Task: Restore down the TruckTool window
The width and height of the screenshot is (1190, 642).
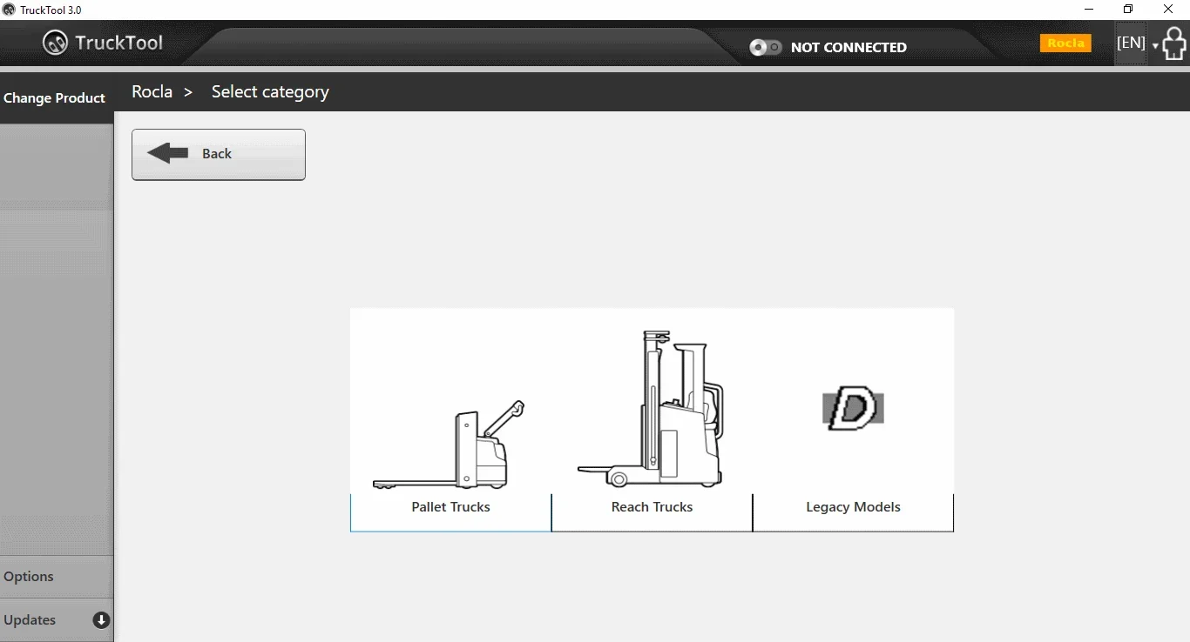Action: click(x=1128, y=10)
